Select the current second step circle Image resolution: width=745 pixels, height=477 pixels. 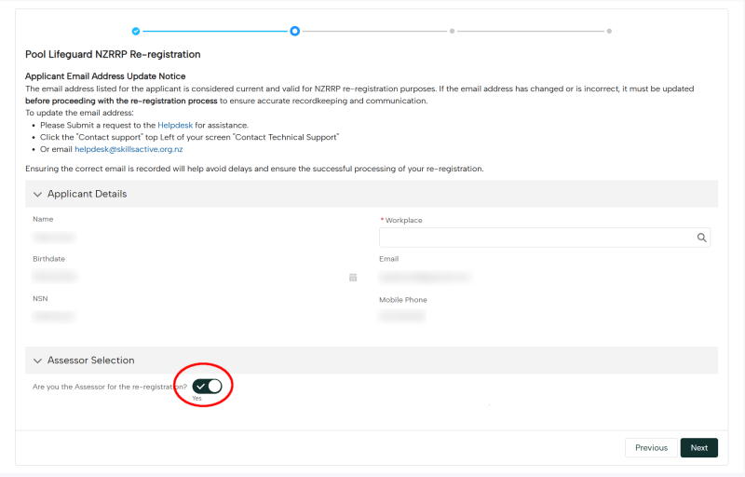294,32
